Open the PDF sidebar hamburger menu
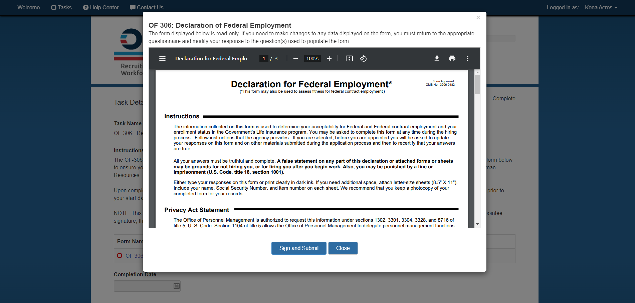 pos(162,59)
